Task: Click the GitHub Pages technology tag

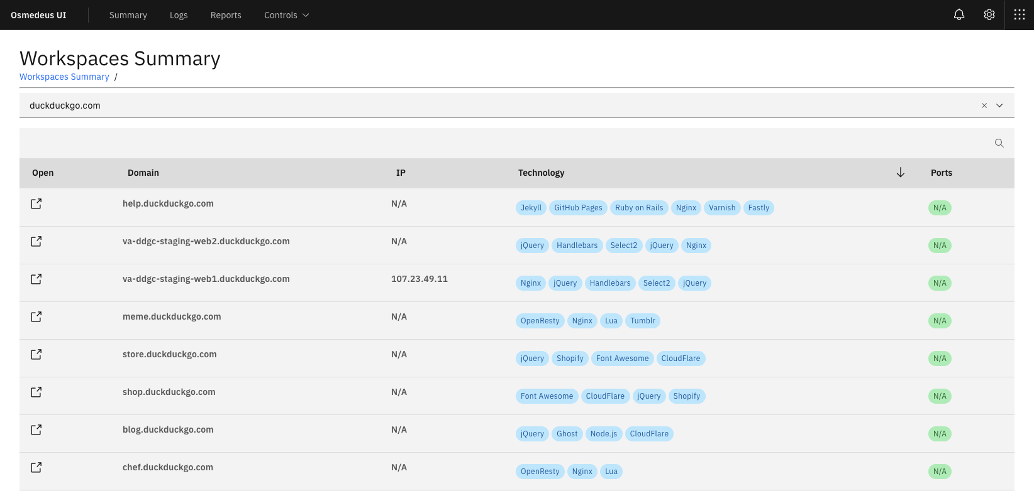Action: (x=578, y=208)
